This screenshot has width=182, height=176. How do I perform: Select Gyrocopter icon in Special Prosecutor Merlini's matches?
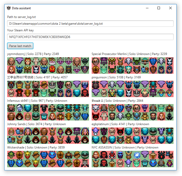(x=145, y=61)
